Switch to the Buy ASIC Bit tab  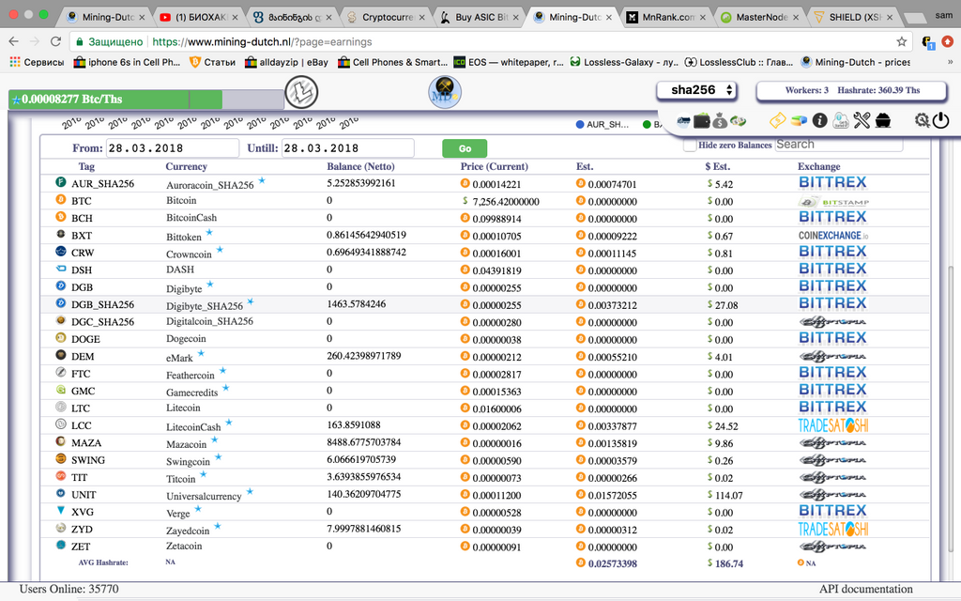coord(480,17)
